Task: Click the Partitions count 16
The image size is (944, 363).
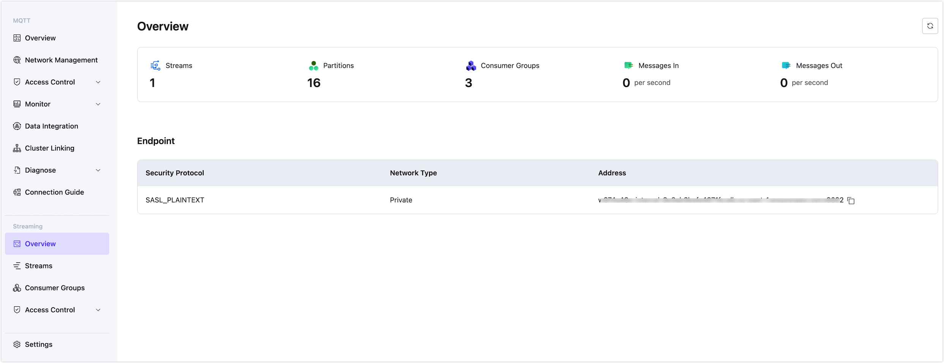Action: coord(314,83)
